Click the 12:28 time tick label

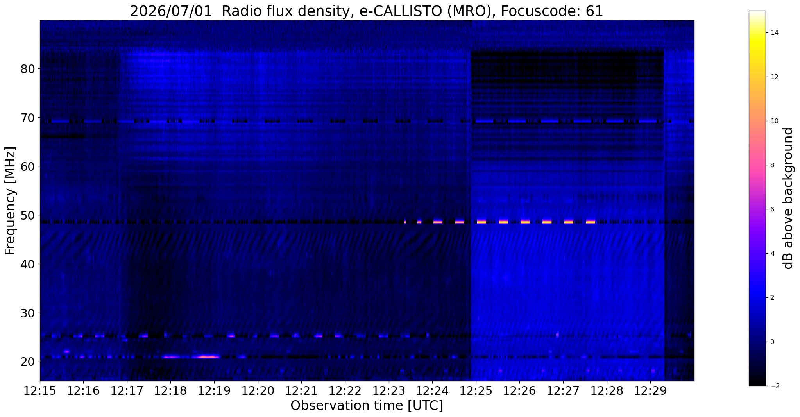coord(607,390)
